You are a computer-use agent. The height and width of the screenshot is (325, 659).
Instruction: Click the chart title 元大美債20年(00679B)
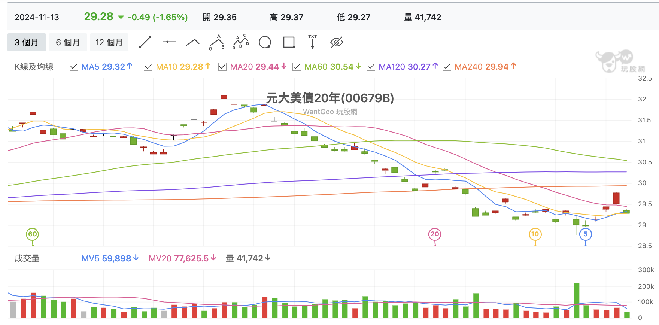330,98
